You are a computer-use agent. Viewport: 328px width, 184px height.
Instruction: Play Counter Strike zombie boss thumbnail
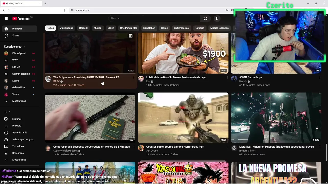[x=183, y=118]
